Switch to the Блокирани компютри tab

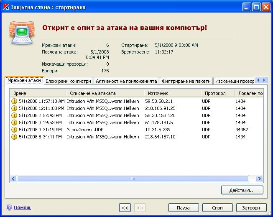click(x=68, y=81)
